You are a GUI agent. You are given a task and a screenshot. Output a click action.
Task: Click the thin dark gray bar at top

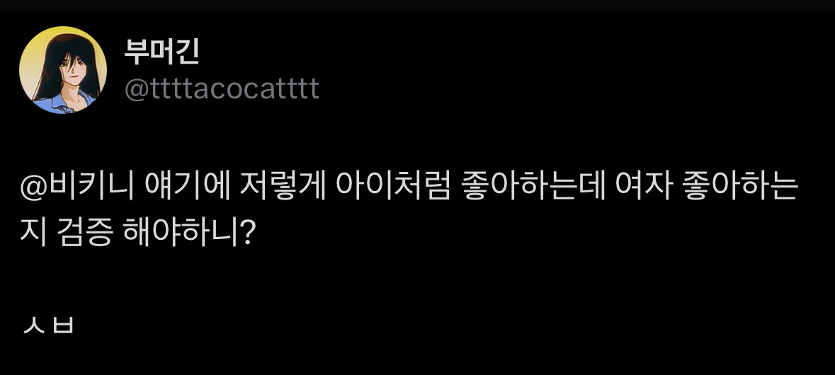point(417,5)
